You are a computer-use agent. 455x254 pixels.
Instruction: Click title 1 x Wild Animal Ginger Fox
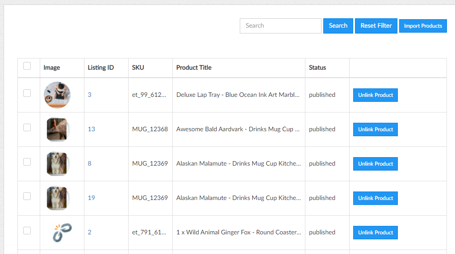[x=239, y=232]
